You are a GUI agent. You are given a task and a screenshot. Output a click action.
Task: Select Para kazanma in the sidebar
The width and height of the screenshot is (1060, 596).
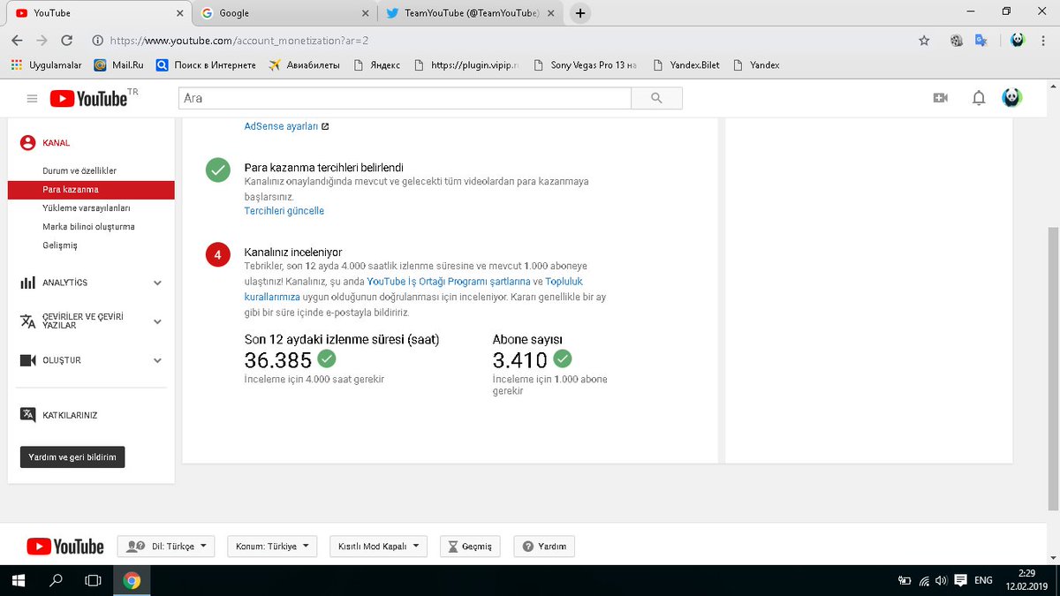pos(91,190)
